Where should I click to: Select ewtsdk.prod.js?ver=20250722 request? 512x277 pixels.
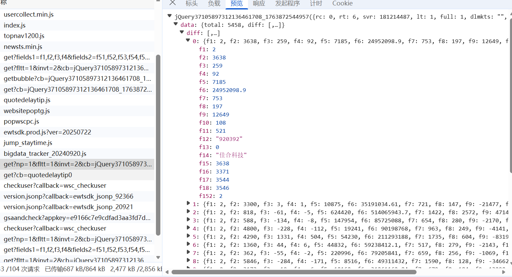point(77,132)
